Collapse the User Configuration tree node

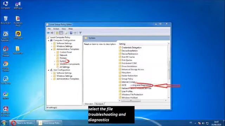[49, 70]
